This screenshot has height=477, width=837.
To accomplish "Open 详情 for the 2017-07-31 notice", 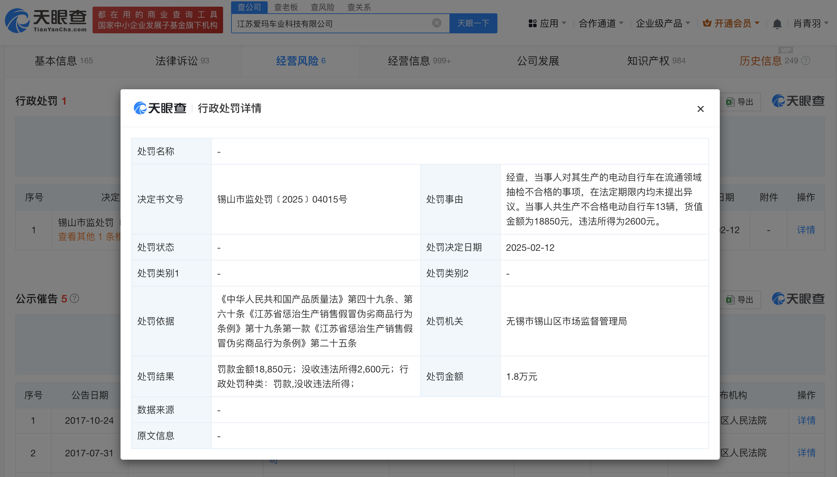I will 806,453.
